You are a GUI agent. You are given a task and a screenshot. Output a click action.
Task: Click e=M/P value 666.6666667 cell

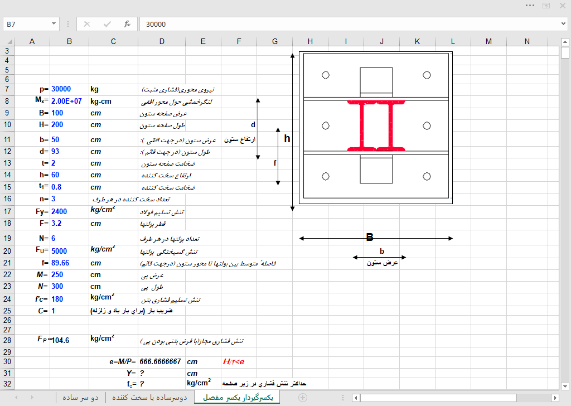point(162,362)
